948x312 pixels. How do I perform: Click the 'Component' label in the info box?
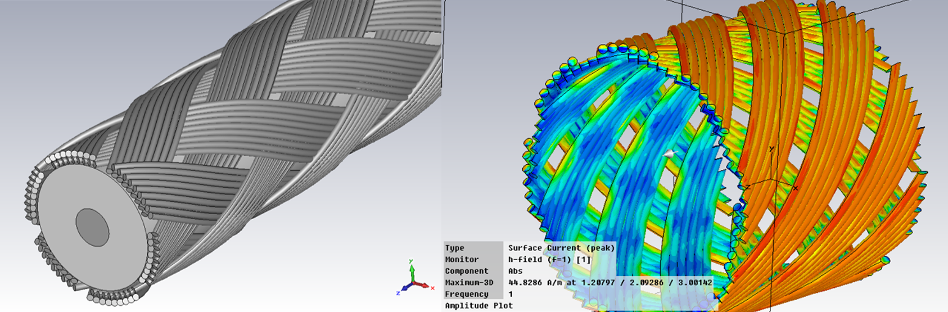tap(466, 271)
